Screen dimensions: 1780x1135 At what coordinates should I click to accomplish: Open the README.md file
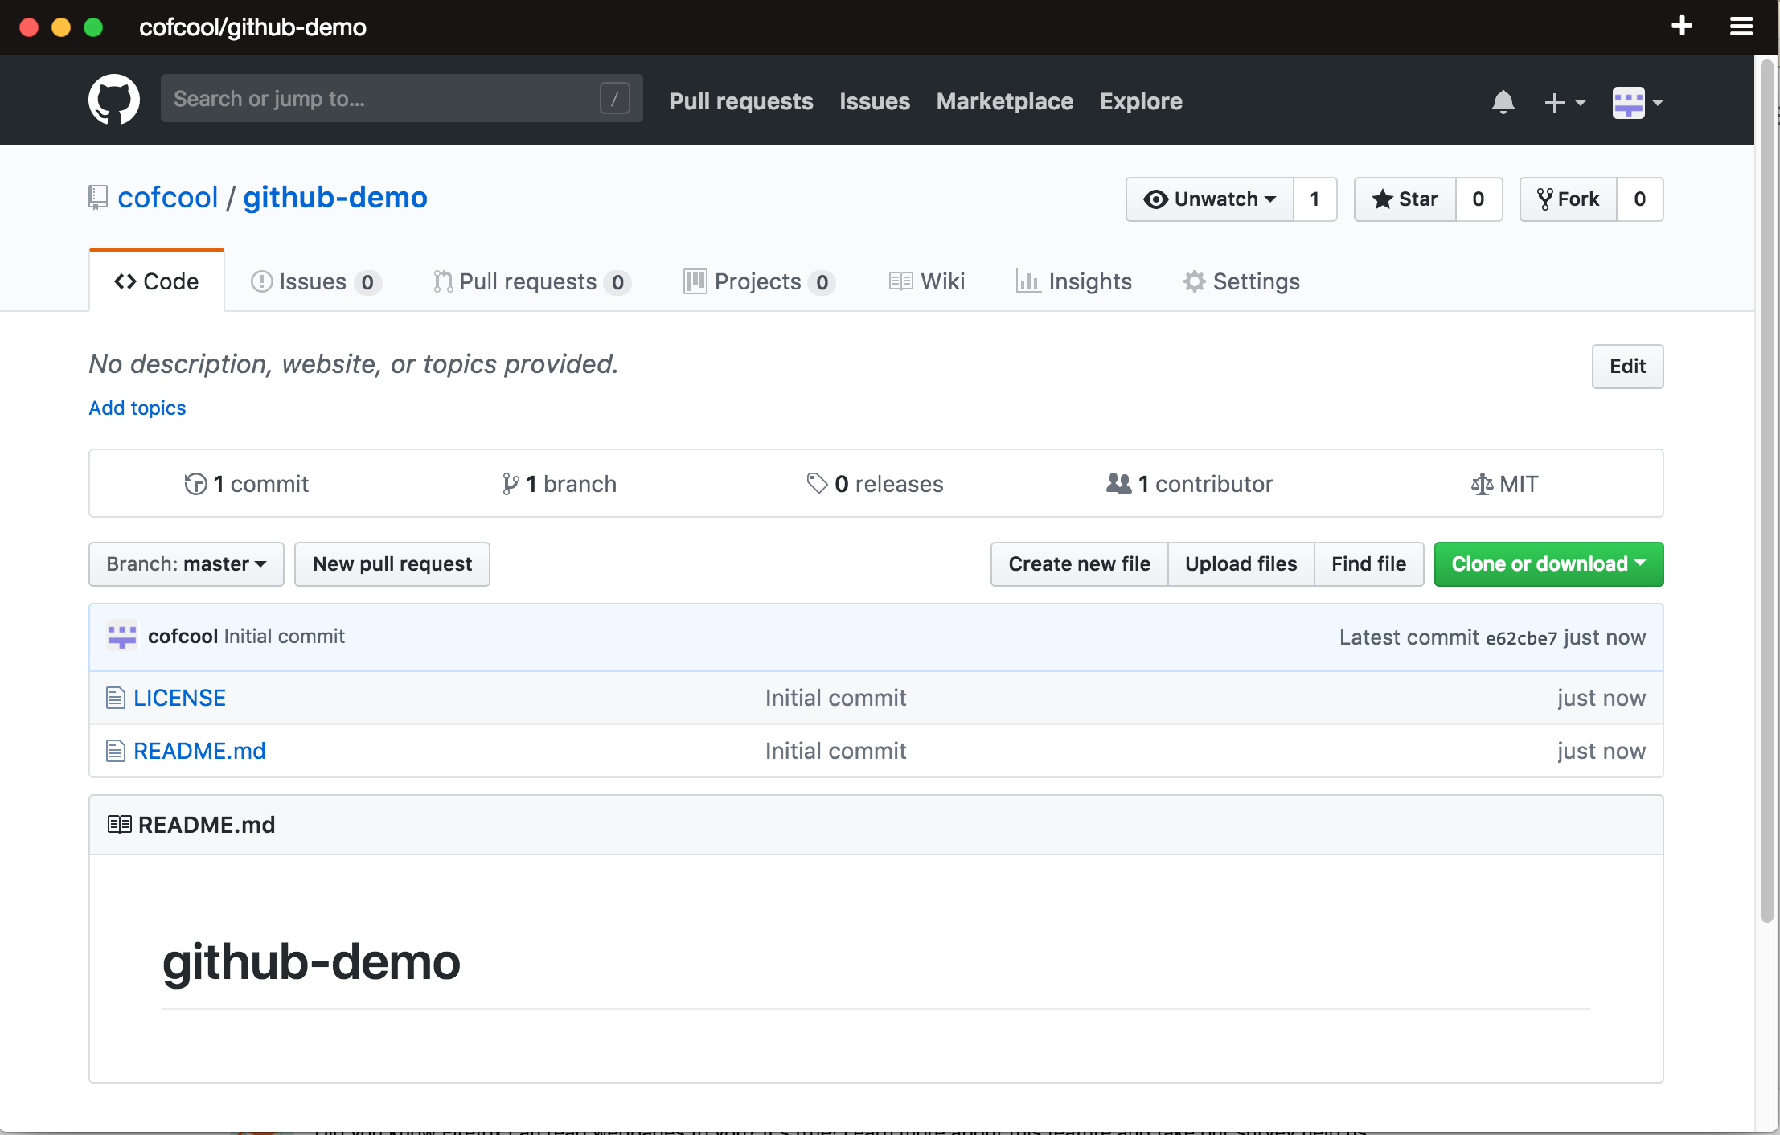199,751
